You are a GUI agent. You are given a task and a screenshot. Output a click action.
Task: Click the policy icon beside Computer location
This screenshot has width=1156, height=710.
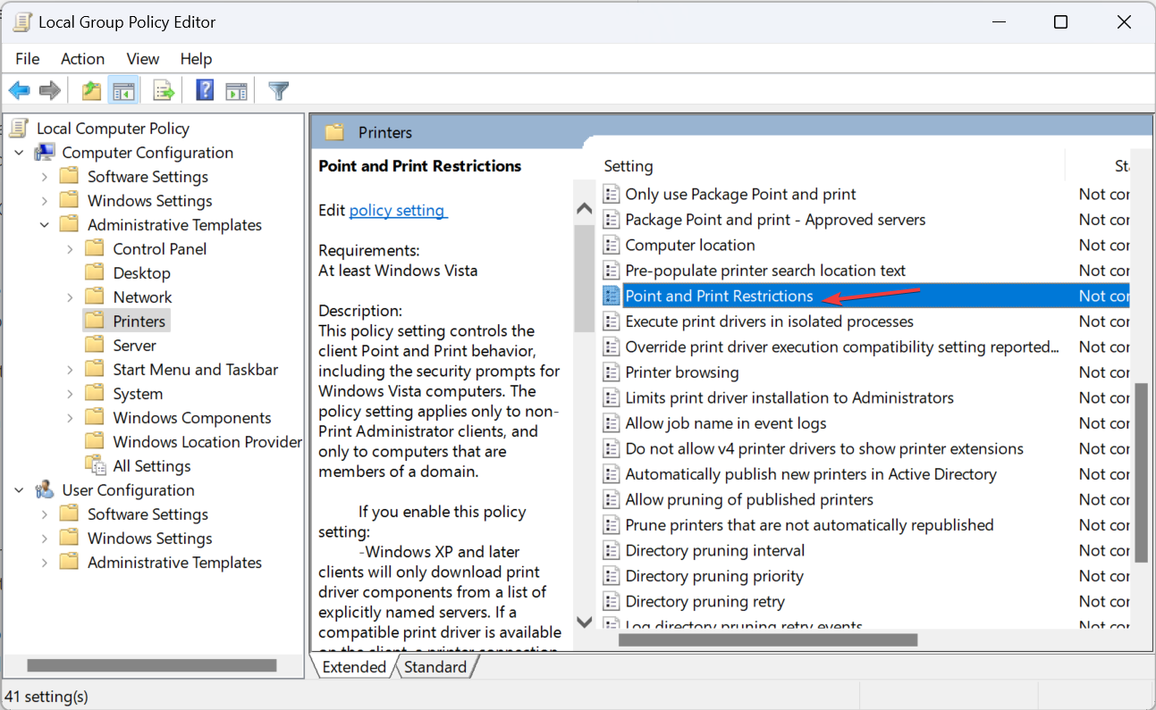pyautogui.click(x=612, y=245)
